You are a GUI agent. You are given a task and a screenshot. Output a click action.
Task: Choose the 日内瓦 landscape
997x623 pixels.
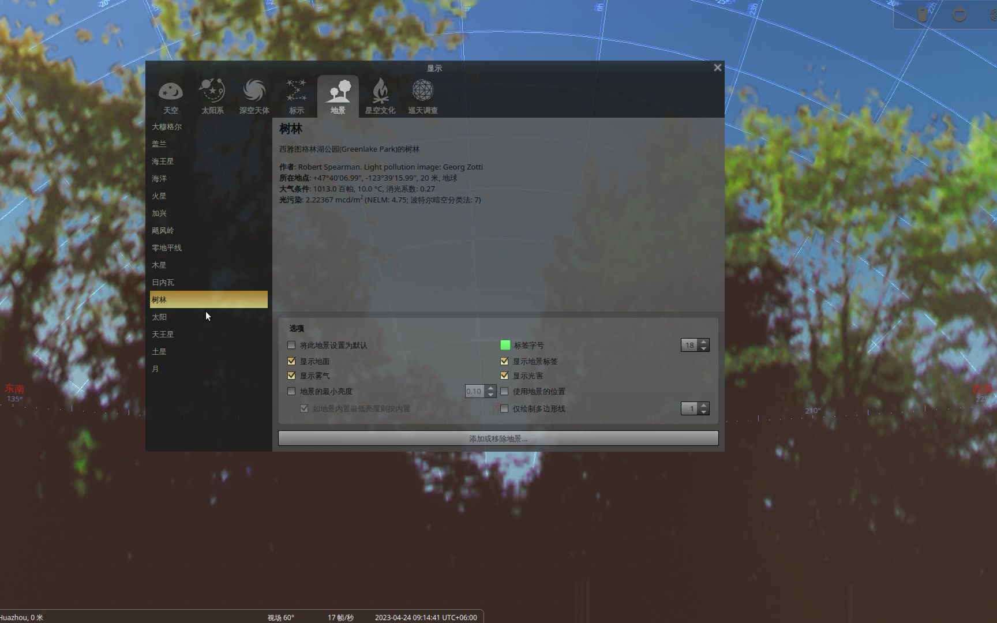pos(209,283)
